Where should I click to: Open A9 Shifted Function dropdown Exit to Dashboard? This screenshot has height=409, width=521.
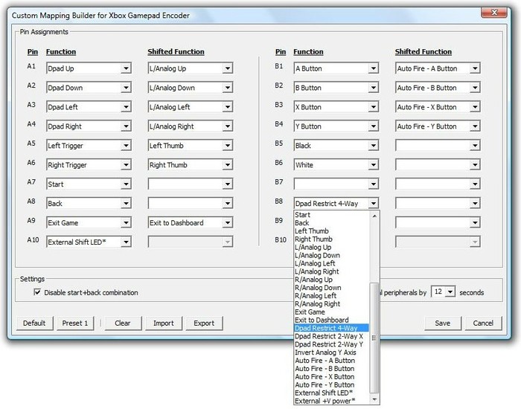tap(191, 223)
